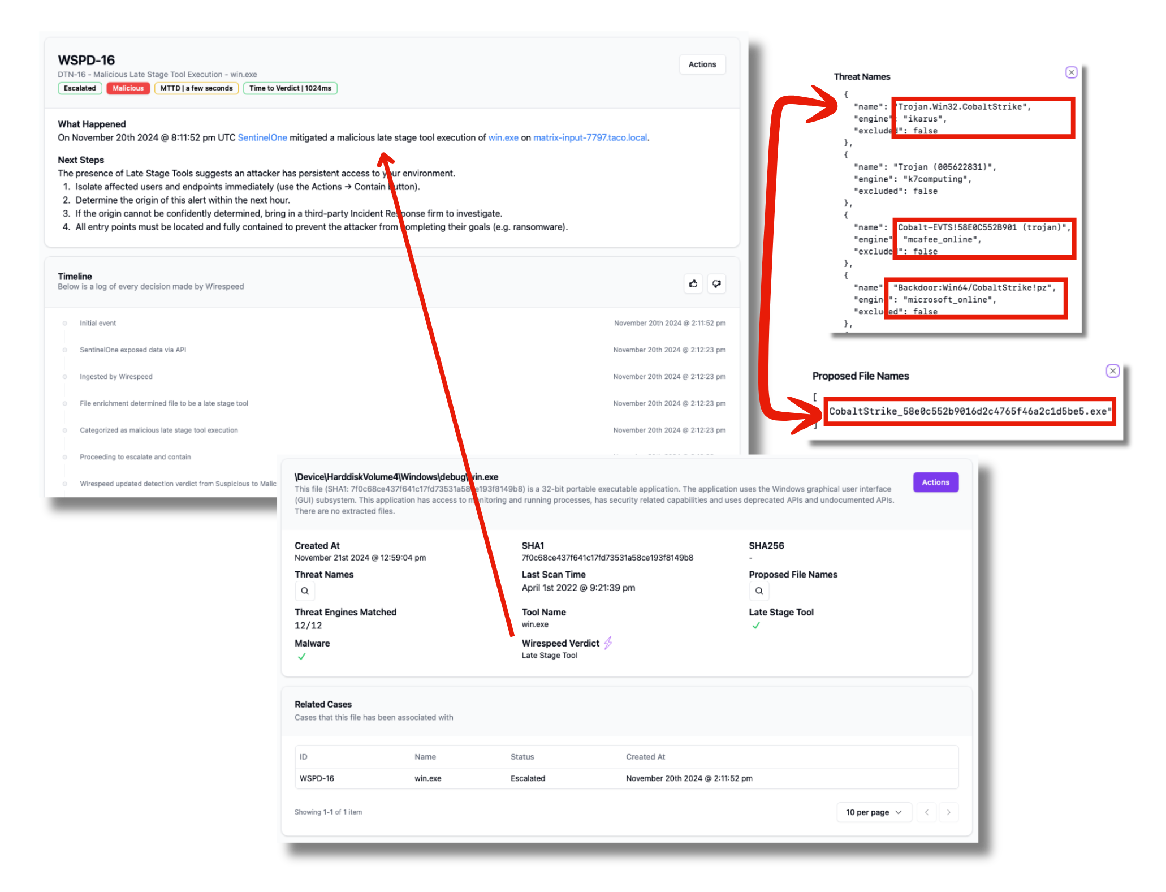The height and width of the screenshot is (892, 1166).
Task: Open the WSPD-16 case Actions menu
Action: click(x=702, y=64)
